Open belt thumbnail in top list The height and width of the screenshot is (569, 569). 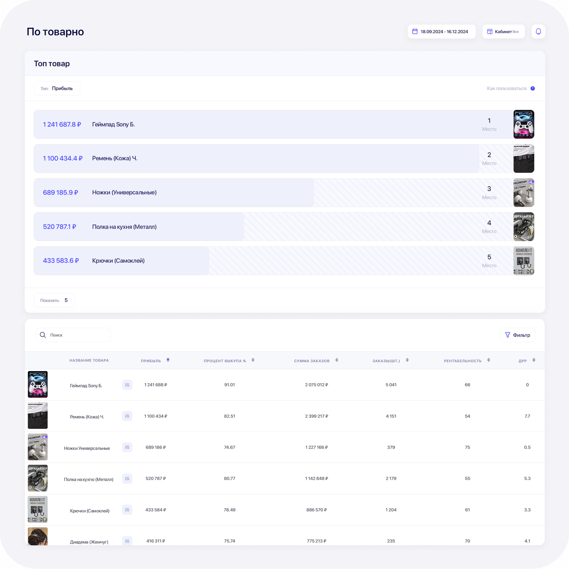tap(524, 158)
